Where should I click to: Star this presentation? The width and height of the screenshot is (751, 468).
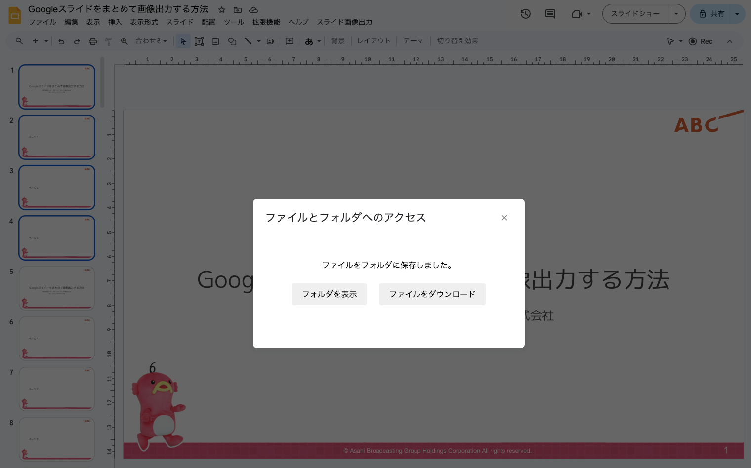(222, 10)
